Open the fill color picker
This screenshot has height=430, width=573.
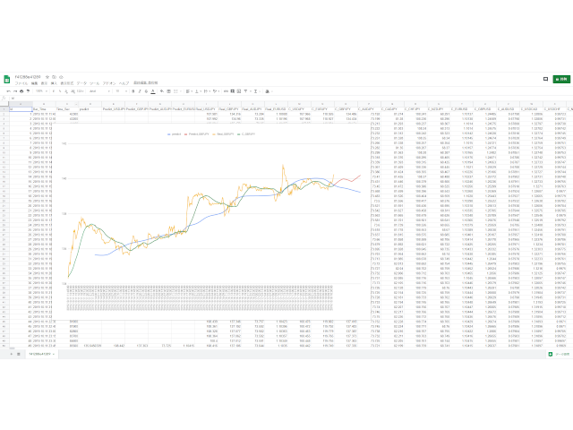point(162,91)
